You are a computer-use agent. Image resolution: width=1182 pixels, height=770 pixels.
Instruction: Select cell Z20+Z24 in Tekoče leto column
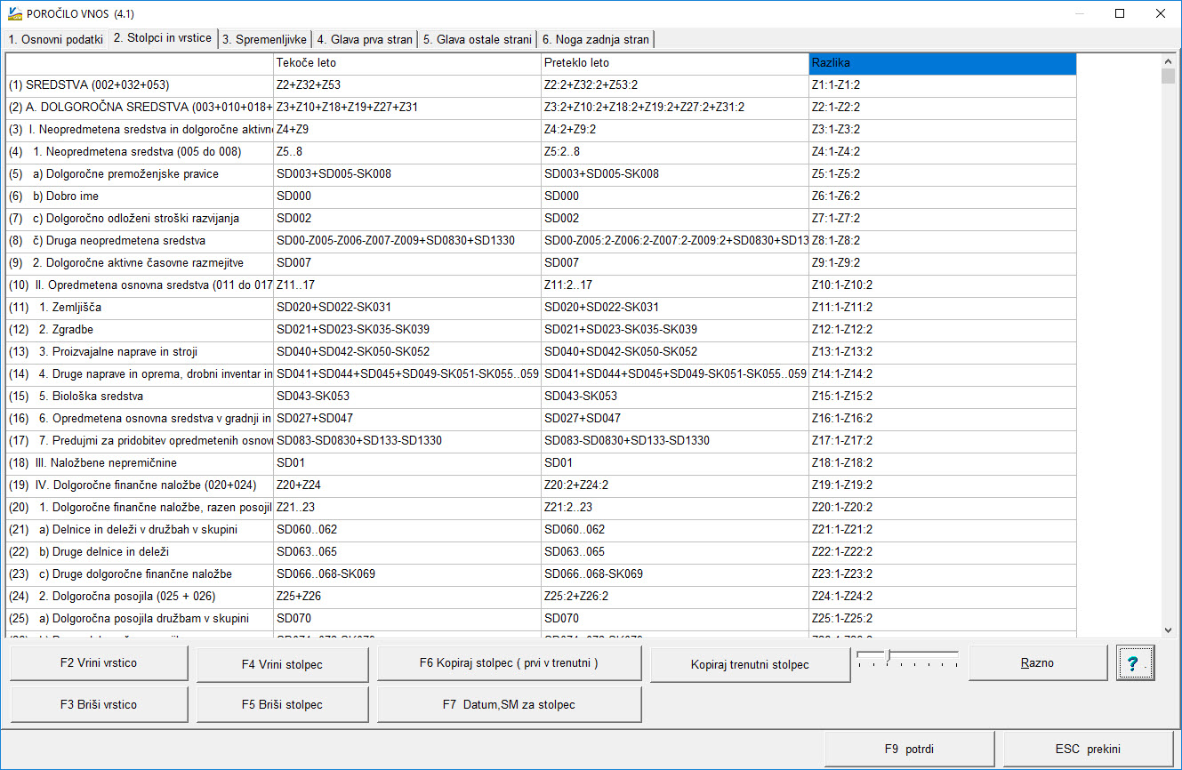point(407,485)
